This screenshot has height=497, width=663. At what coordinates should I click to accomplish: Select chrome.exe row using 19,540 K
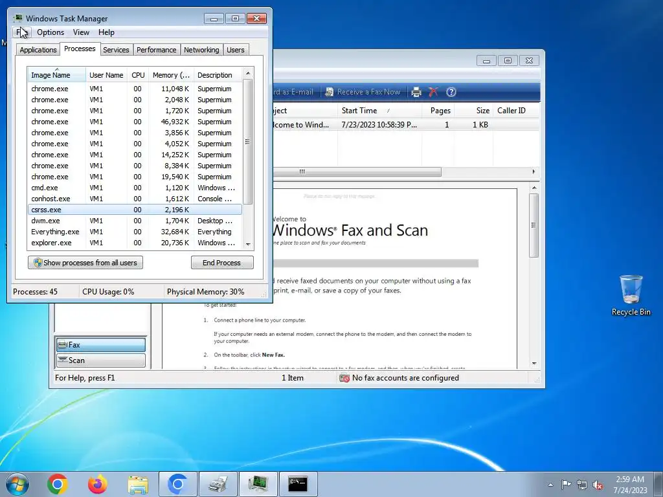pos(135,177)
